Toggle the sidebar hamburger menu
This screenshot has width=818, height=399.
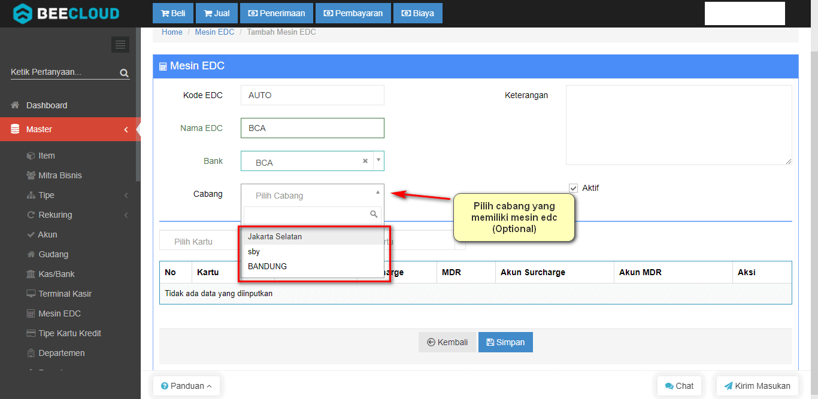(120, 44)
